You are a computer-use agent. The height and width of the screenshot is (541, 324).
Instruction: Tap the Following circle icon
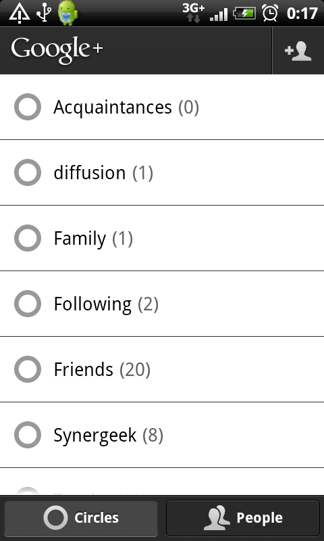pyautogui.click(x=28, y=304)
